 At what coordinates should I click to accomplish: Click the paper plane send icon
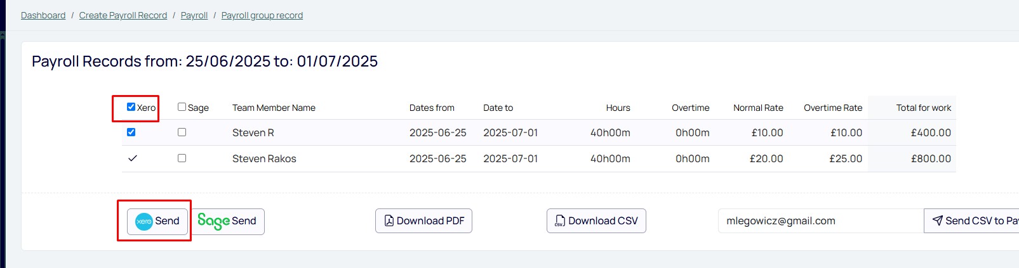(937, 220)
